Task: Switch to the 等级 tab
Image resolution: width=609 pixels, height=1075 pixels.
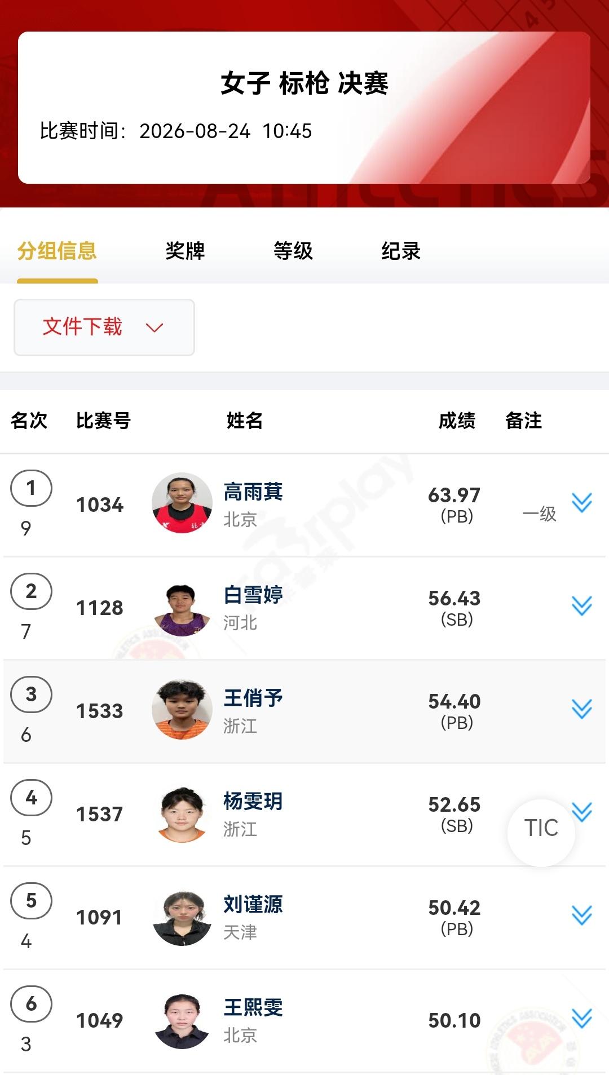Action: pyautogui.click(x=293, y=251)
